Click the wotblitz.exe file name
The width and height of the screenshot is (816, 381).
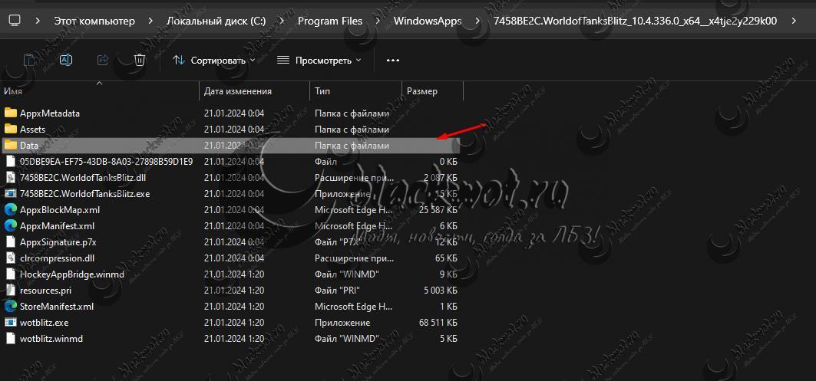(x=45, y=322)
